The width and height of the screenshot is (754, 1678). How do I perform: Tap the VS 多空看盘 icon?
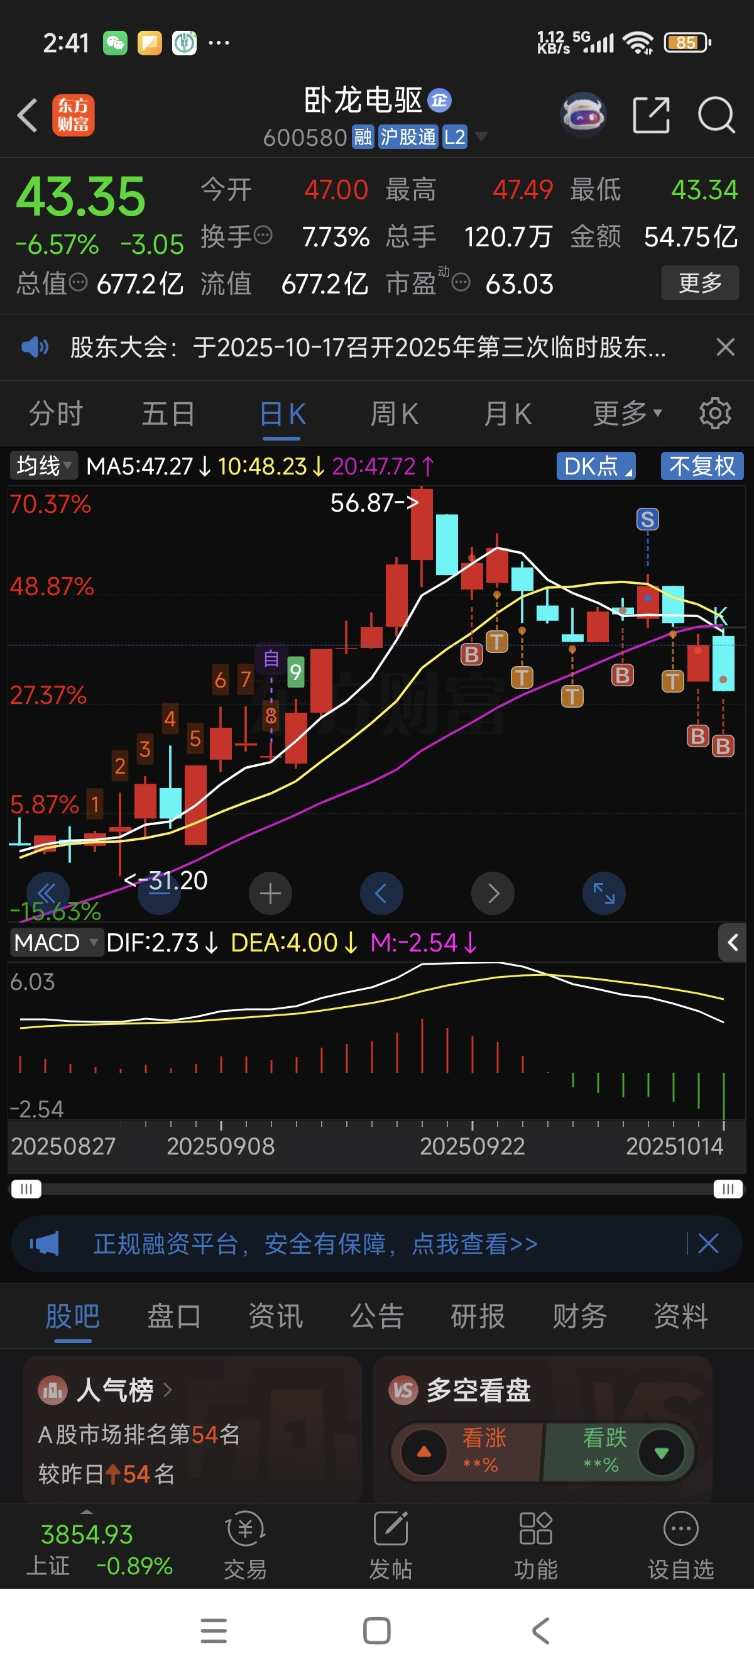point(403,1391)
